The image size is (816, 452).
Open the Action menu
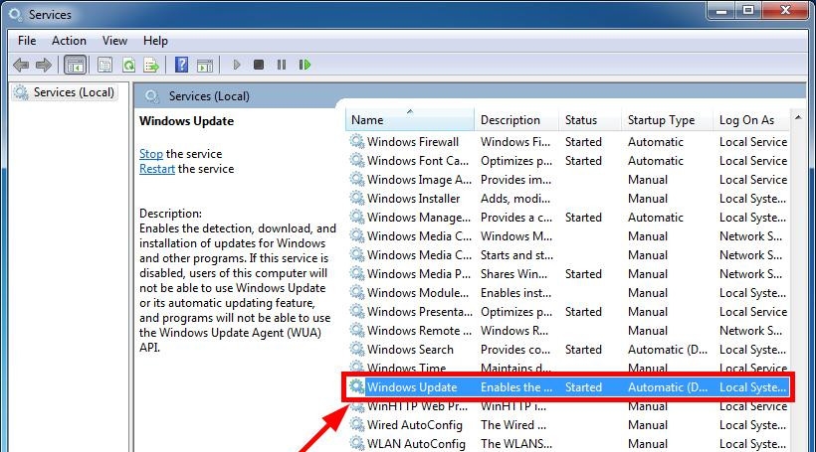[69, 41]
